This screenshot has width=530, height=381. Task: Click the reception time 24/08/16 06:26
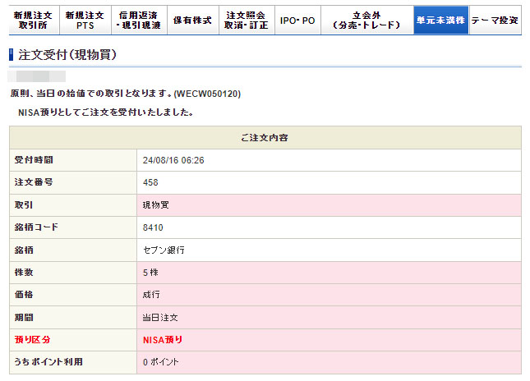[173, 159]
